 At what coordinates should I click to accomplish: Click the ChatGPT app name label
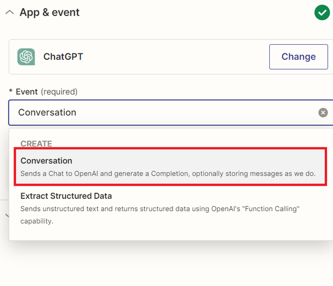pos(63,57)
